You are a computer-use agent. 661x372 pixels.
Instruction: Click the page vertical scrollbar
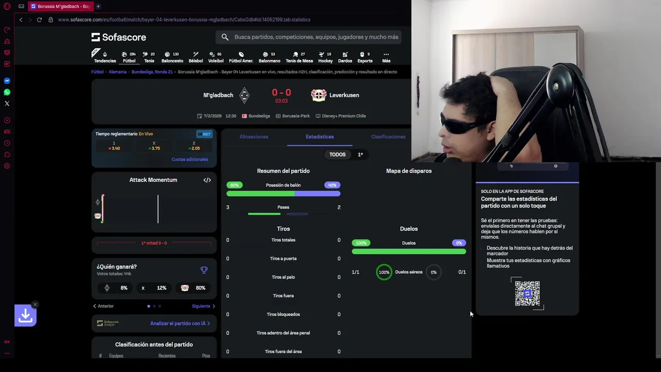point(658,260)
